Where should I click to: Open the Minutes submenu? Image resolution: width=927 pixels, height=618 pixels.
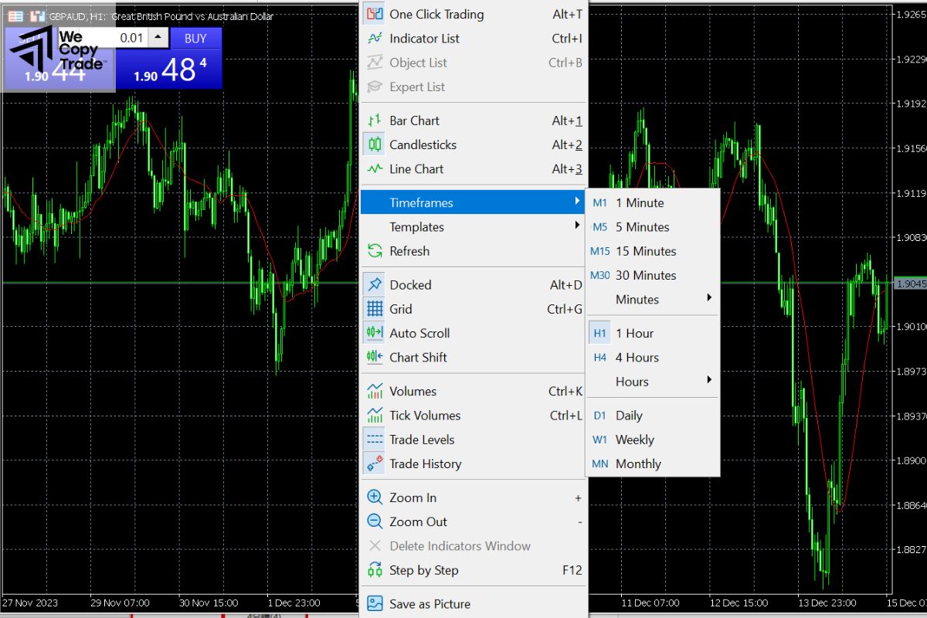coord(637,299)
